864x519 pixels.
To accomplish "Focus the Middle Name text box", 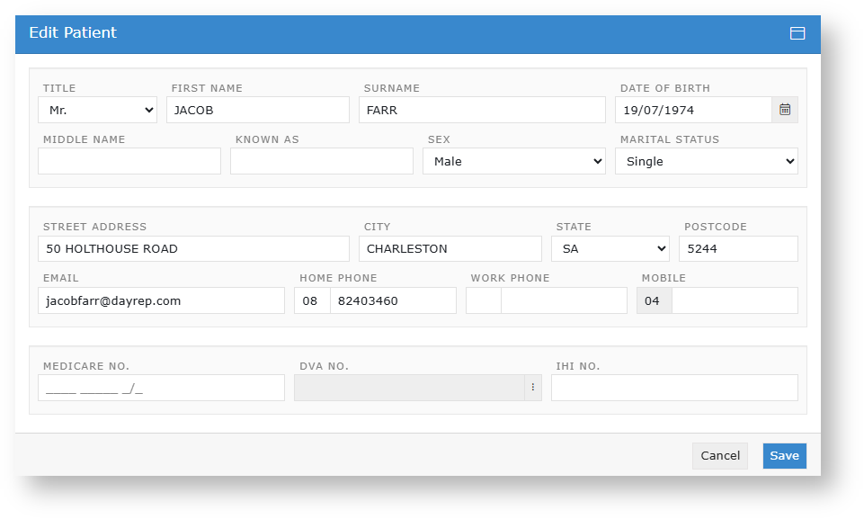I will click(x=129, y=161).
